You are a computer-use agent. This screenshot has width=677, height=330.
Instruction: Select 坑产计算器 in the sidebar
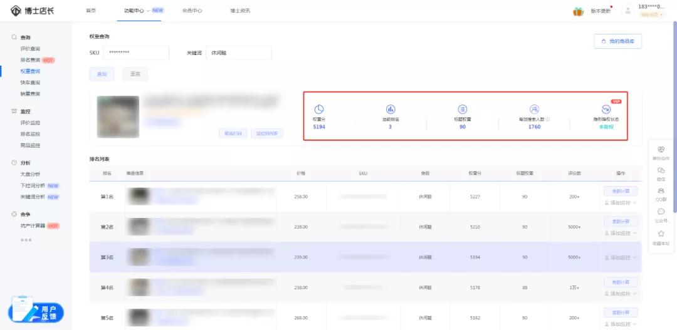tap(33, 225)
